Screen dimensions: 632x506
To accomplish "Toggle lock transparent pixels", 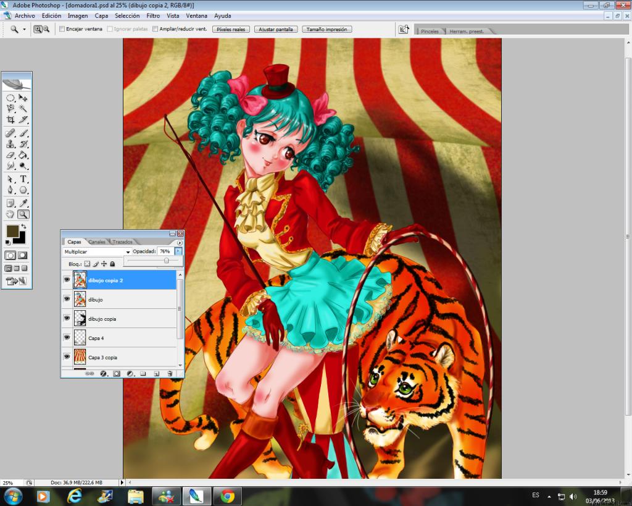I will pyautogui.click(x=87, y=264).
